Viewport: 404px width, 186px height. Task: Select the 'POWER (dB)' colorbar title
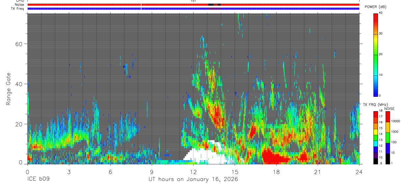pyautogui.click(x=376, y=7)
